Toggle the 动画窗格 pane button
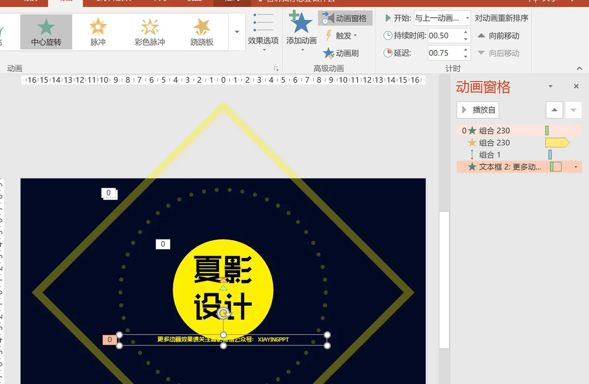This screenshot has height=384, width=589. (x=345, y=19)
